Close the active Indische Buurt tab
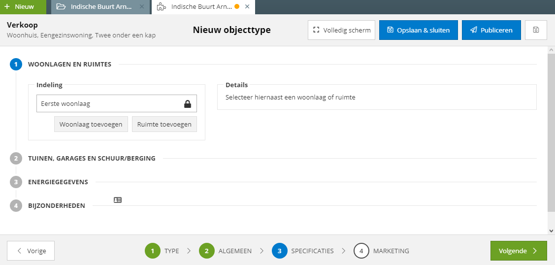This screenshot has height=265, width=555. point(247,7)
